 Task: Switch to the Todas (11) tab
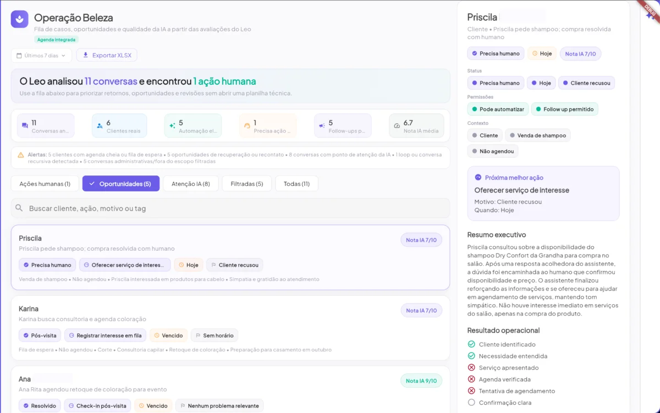(x=296, y=184)
